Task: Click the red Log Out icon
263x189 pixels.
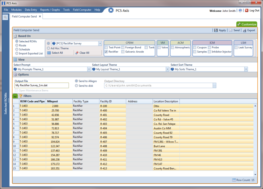Action: 246,10
